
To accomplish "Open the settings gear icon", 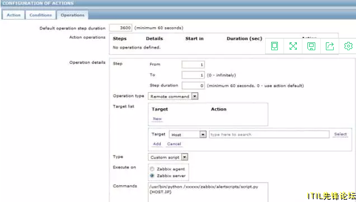I will point(348,46).
